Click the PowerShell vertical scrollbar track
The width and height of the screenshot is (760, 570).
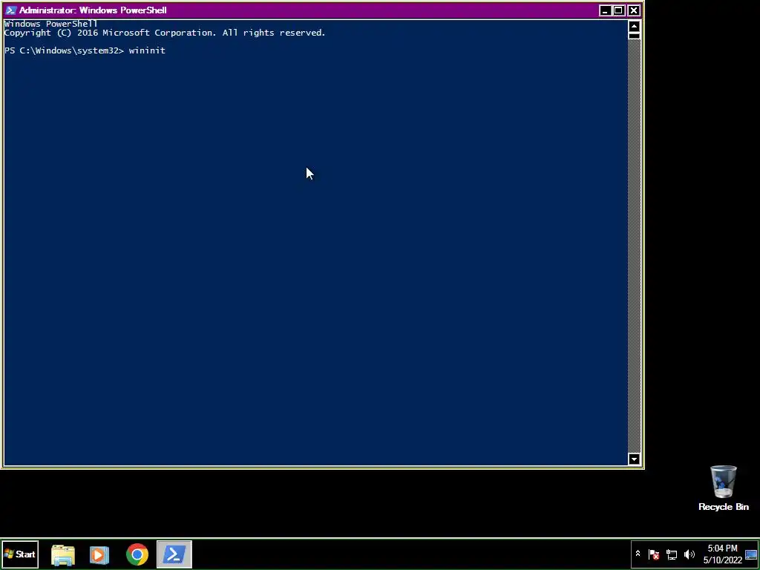click(634, 246)
